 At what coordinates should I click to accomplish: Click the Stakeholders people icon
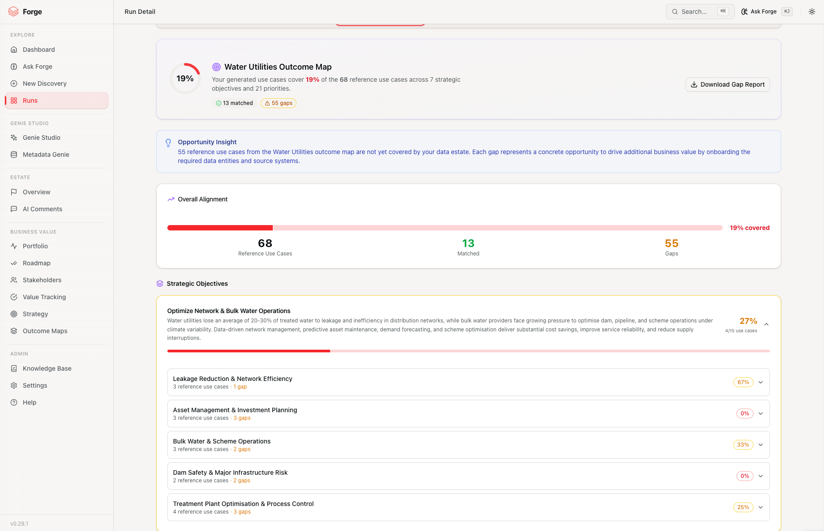14,280
